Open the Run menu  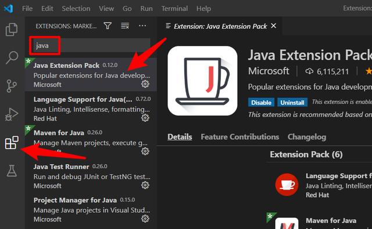pos(146,9)
